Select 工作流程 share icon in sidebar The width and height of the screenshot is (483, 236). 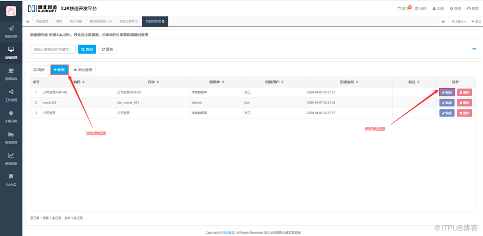(11, 95)
